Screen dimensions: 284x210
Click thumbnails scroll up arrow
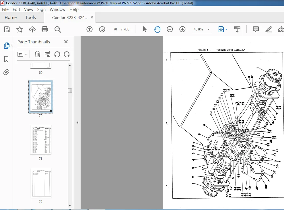(x=70, y=65)
